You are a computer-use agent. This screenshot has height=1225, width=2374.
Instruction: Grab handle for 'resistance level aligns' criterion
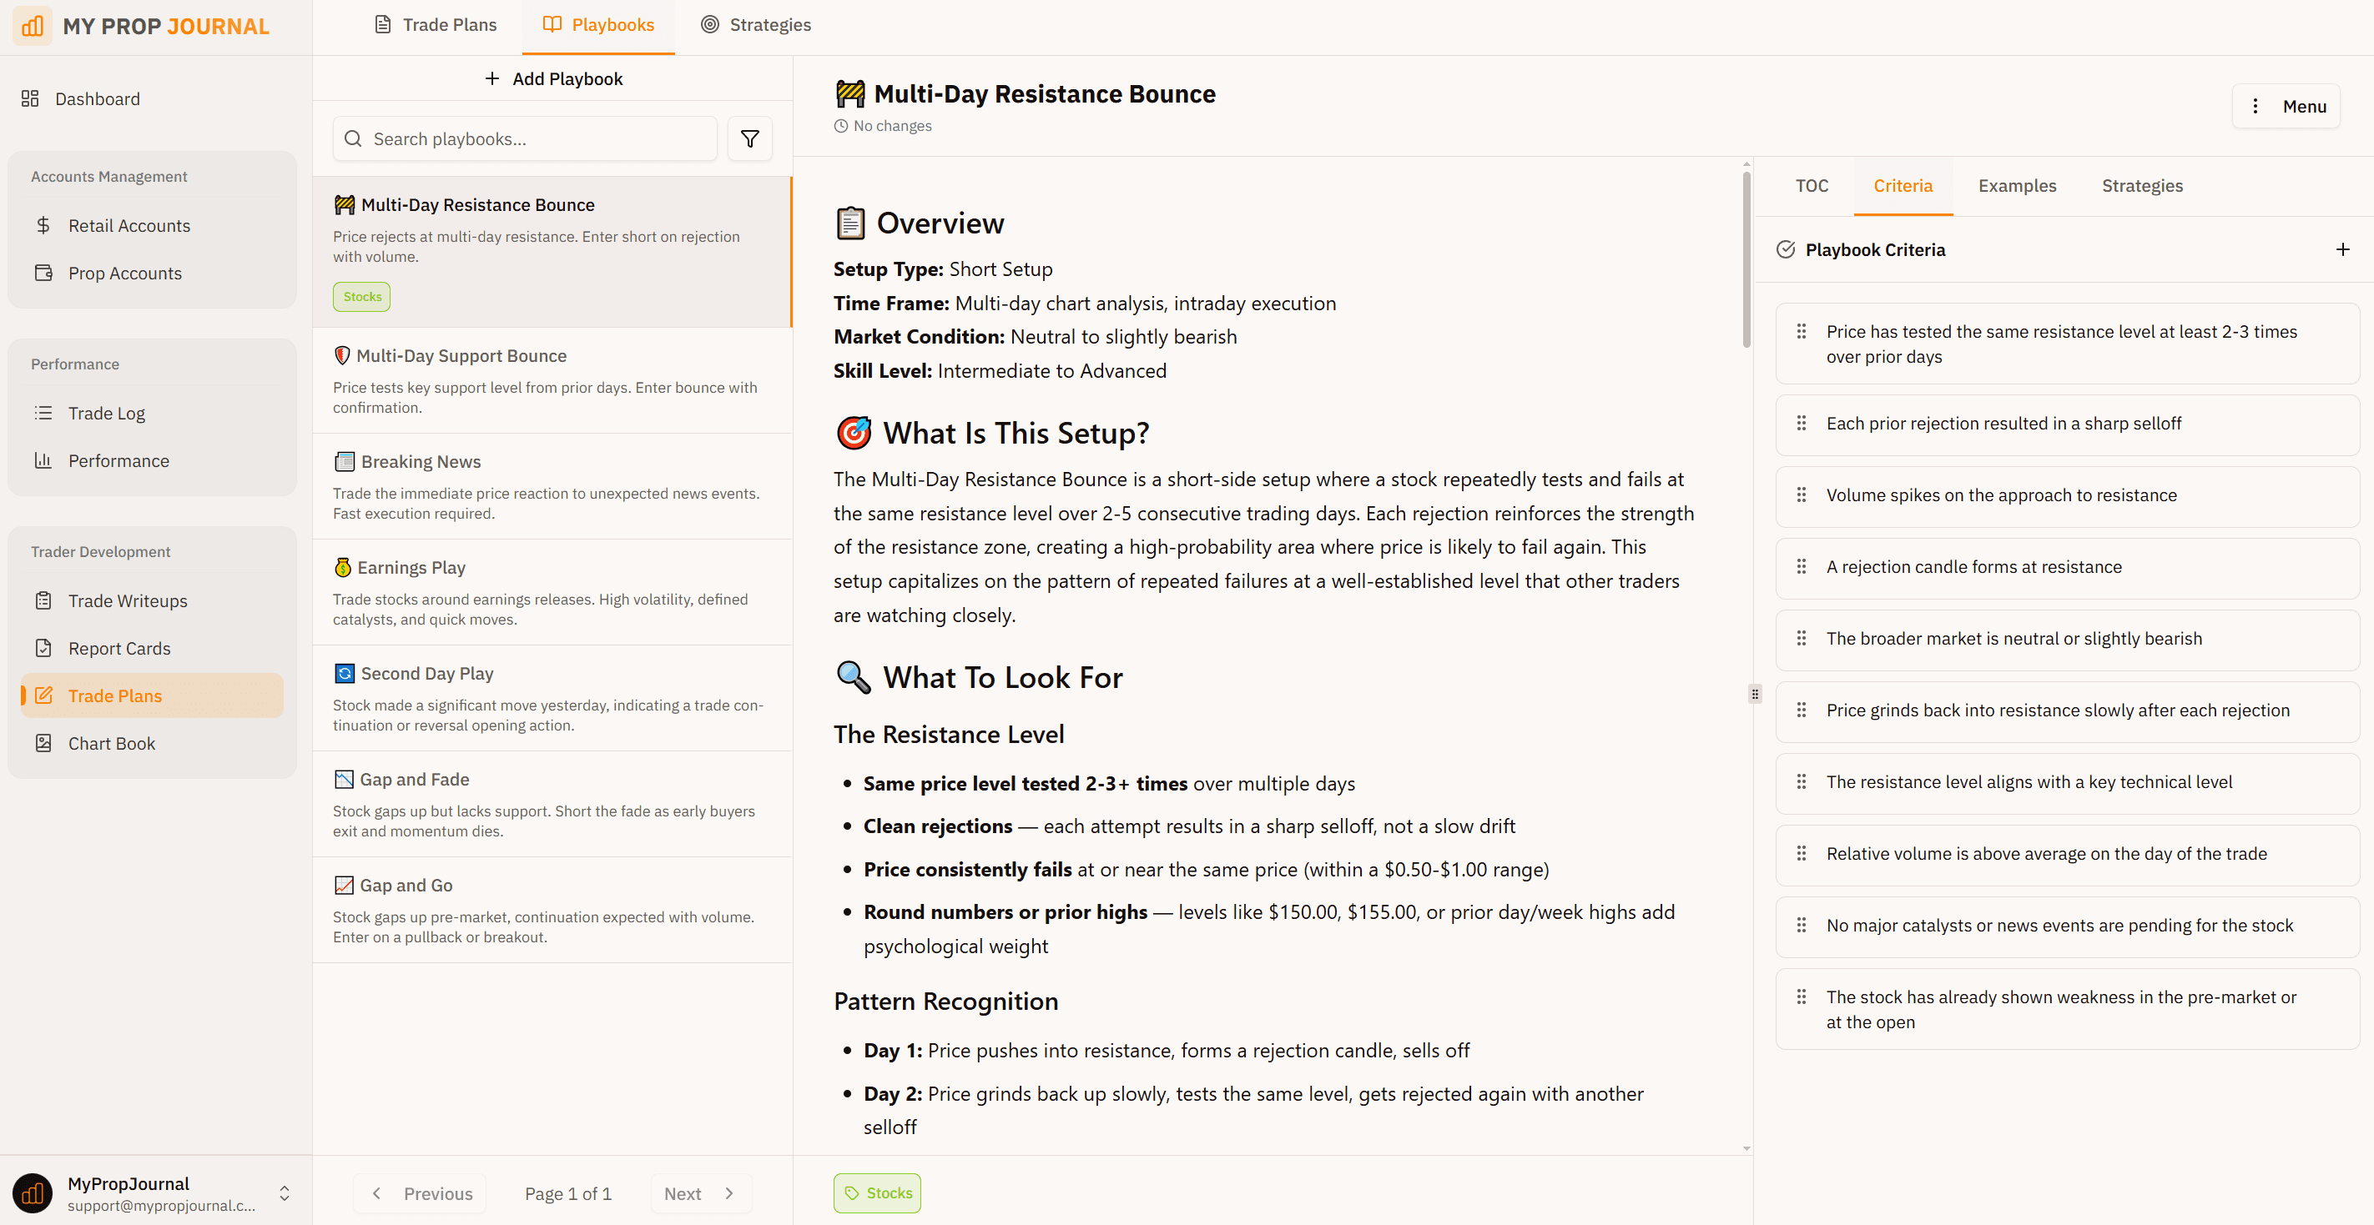point(1801,782)
